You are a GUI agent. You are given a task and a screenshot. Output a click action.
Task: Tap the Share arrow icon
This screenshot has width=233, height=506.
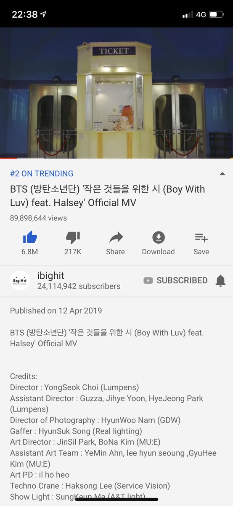click(x=115, y=238)
